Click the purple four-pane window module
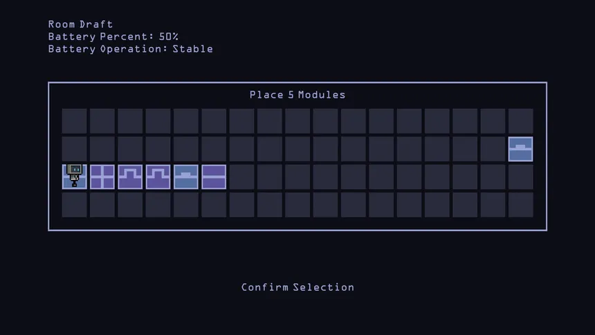 (x=102, y=176)
